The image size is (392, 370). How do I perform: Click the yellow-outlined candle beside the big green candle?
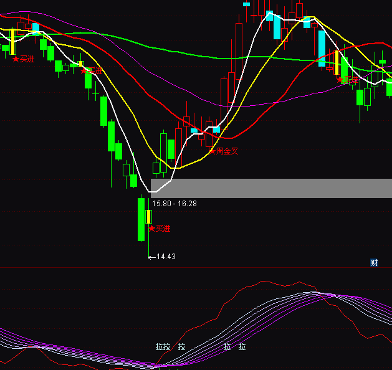(148, 216)
